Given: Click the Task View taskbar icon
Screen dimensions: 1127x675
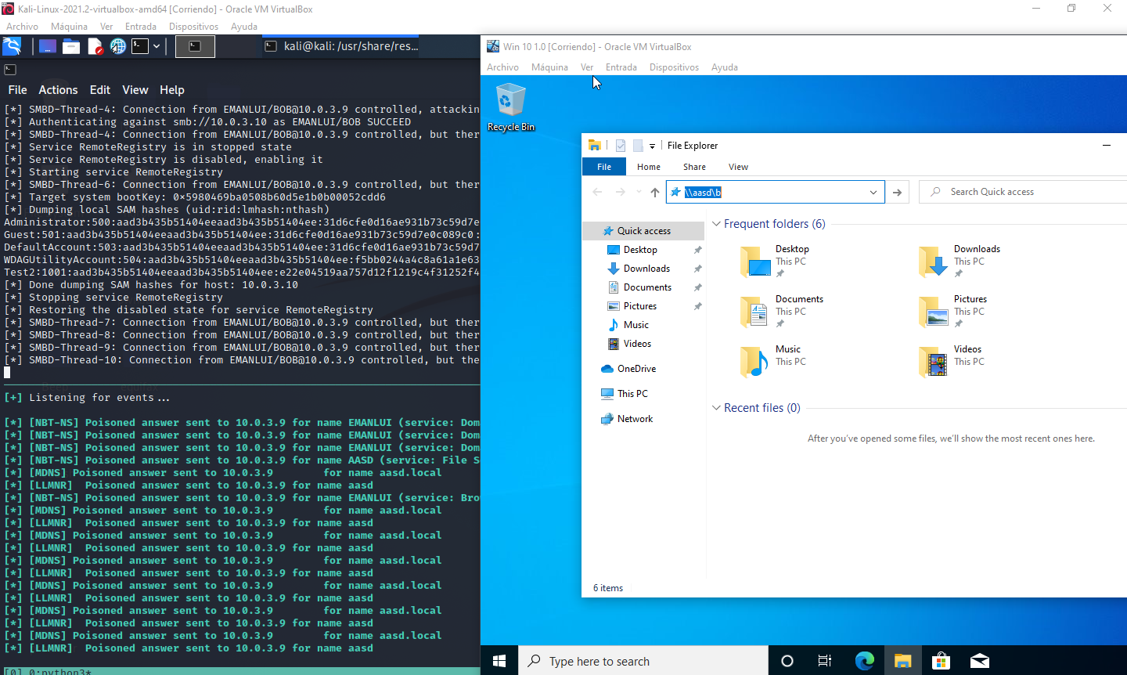Looking at the screenshot, I should [825, 661].
